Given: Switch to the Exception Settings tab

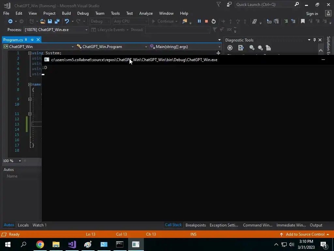Looking at the screenshot, I should 224,225.
